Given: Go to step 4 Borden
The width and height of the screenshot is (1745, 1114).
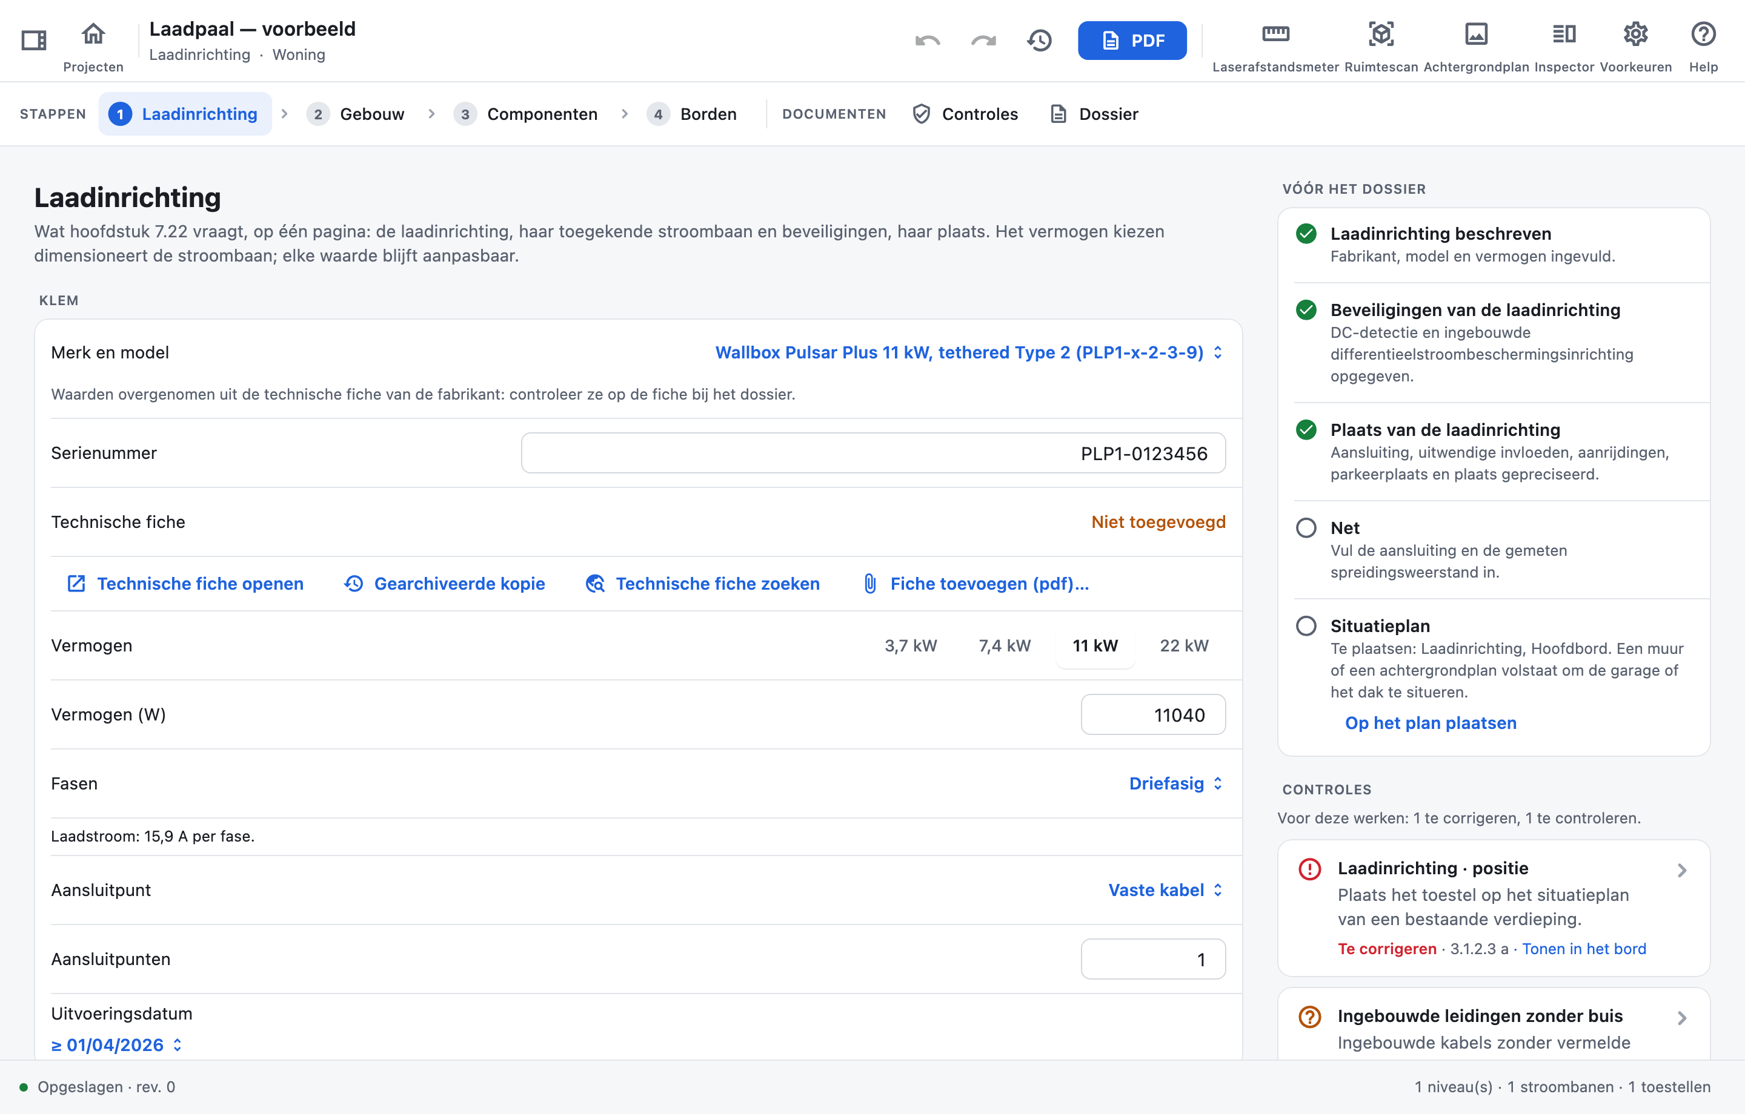Looking at the screenshot, I should pos(691,114).
